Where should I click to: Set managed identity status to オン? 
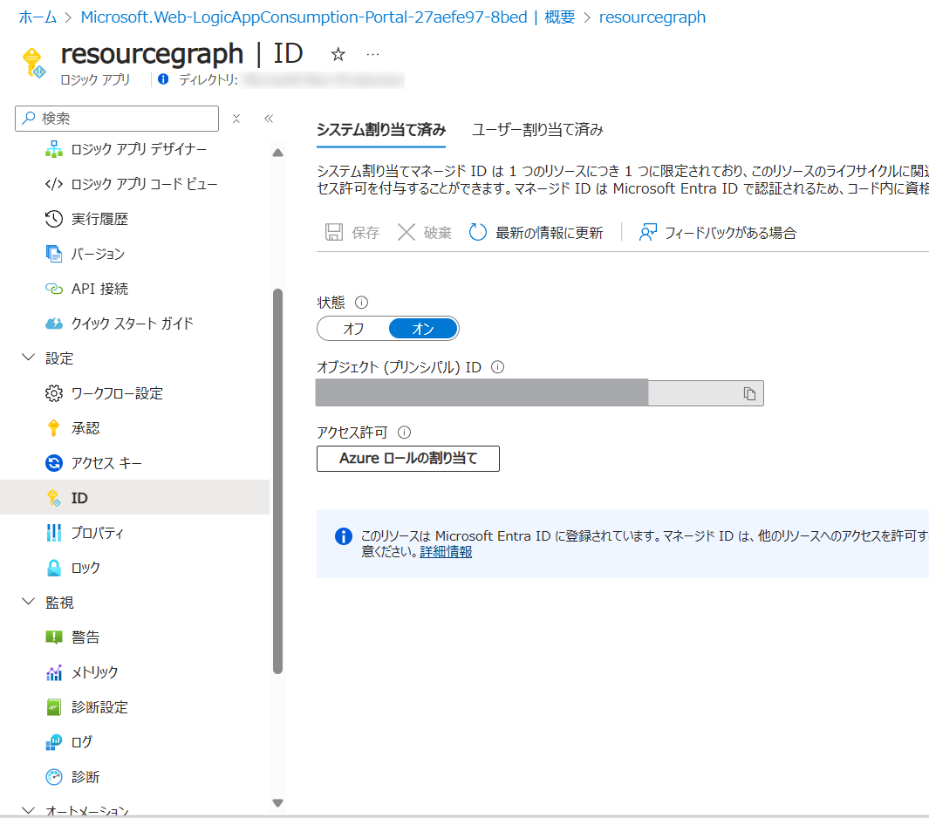[x=423, y=329]
